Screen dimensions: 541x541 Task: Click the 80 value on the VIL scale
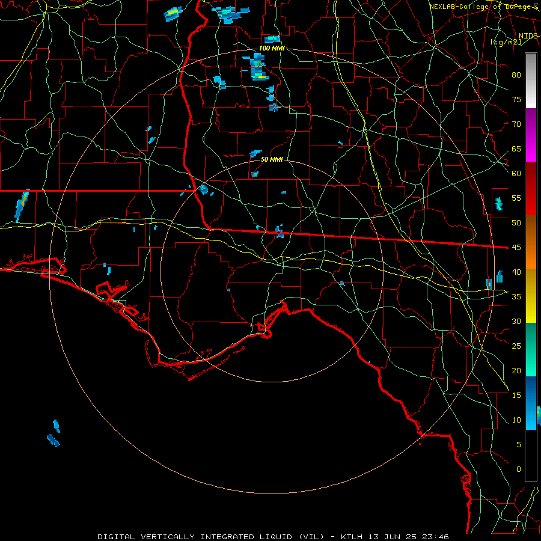(516, 75)
